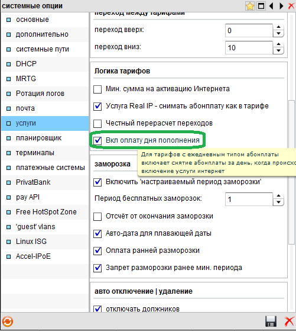Select почта in the sidebar
The height and width of the screenshot is (331, 296).
[x=45, y=108]
